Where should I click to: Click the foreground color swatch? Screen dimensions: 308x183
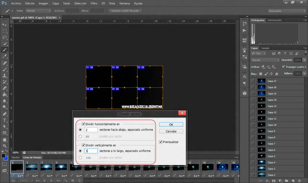(3, 156)
